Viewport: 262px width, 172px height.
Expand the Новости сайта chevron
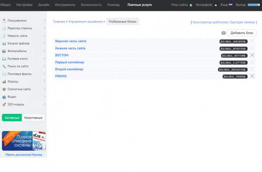[x=44, y=36]
